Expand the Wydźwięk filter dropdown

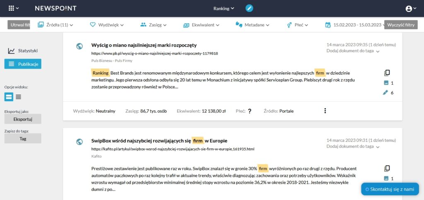pos(107,25)
